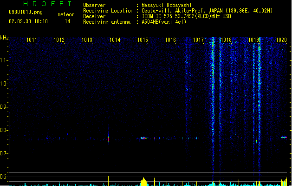The width and height of the screenshot is (292, 186).
Task: Select the A504HB(yagi 4el) antenna value
Action: (x=164, y=22)
